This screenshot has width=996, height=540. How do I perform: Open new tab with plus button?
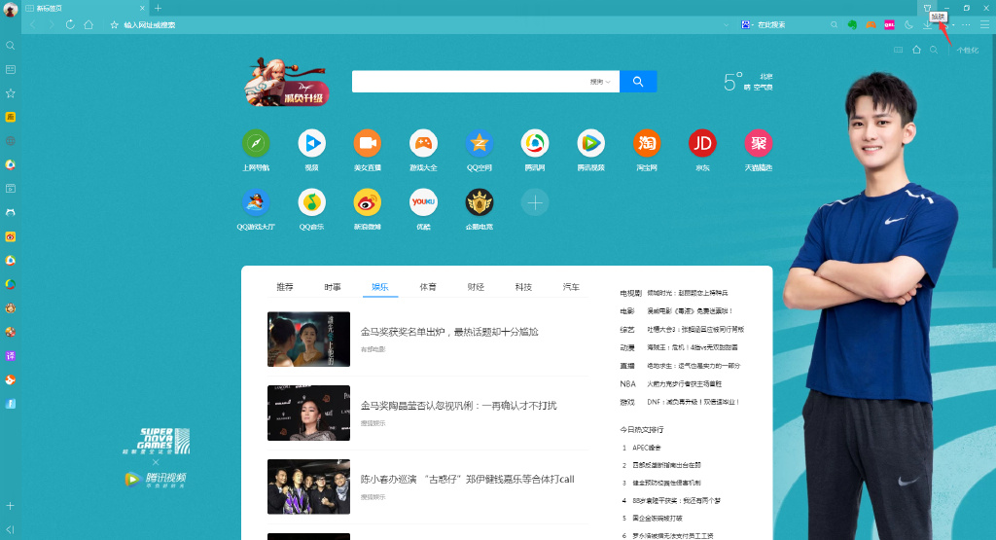click(159, 8)
